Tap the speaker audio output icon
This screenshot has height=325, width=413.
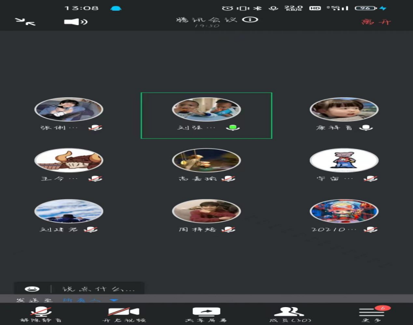click(x=76, y=22)
